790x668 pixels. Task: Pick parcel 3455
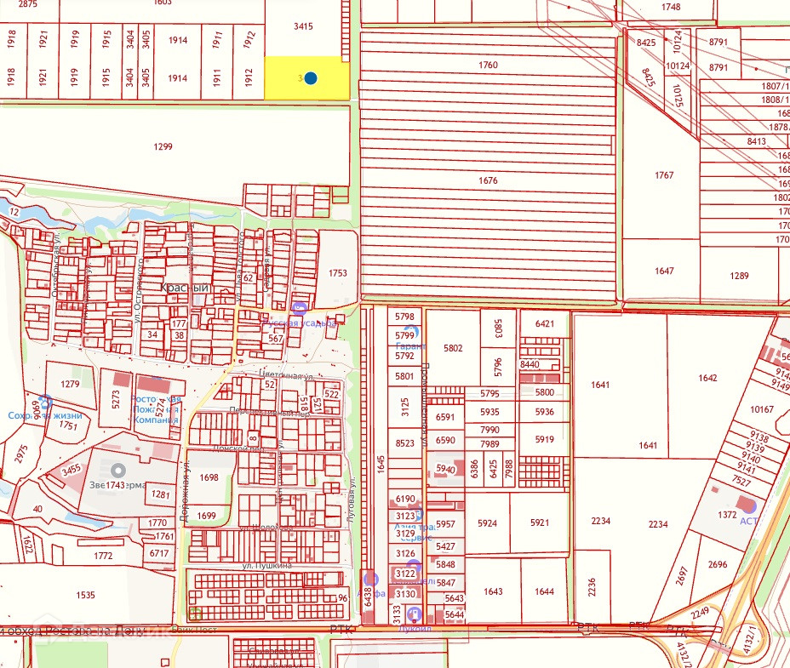click(x=71, y=470)
